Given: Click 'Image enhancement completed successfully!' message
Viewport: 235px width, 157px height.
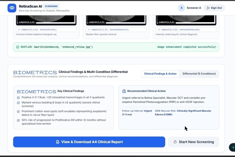Looking at the screenshot, I should tap(187, 47).
